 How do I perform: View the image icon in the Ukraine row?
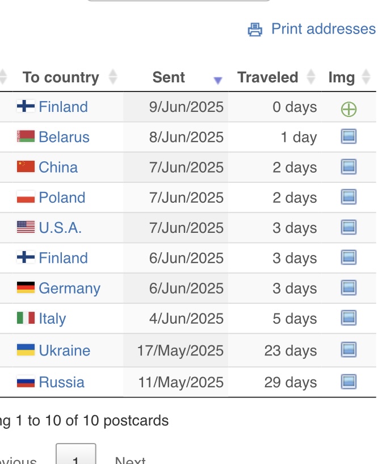pos(348,349)
